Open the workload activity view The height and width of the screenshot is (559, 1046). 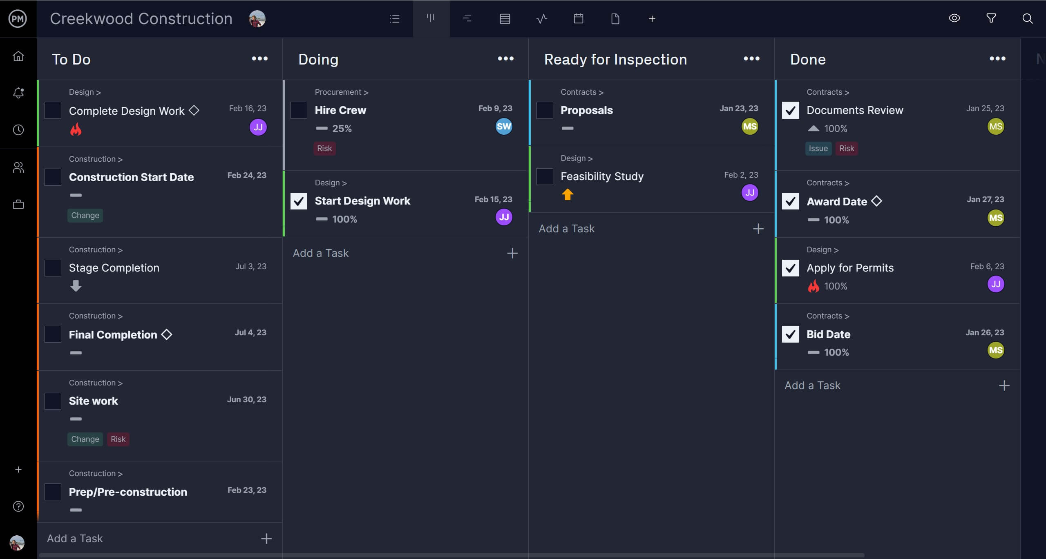click(x=542, y=18)
